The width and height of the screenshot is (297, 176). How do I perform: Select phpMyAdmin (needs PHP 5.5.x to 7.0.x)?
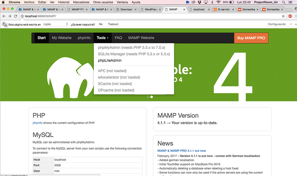131,47
